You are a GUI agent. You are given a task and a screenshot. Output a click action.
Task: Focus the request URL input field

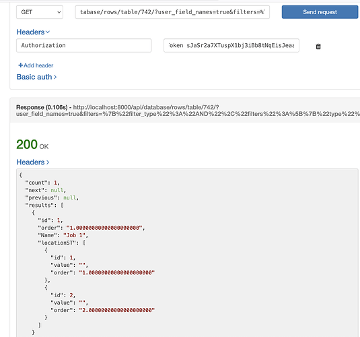click(172, 12)
